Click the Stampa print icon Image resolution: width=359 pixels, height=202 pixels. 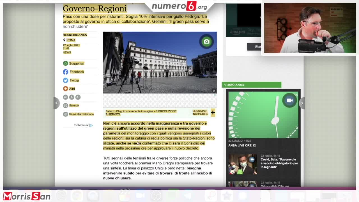tap(65, 105)
